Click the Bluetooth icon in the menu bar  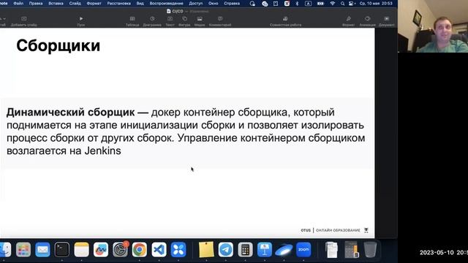point(297,4)
